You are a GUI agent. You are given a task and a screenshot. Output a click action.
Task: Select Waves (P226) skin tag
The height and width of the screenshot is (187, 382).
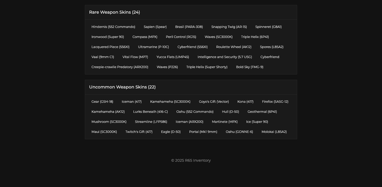[x=167, y=67]
